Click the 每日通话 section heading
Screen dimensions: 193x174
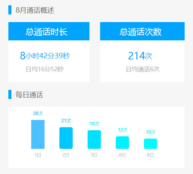29,94
